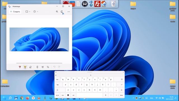The height and width of the screenshot is (101, 179).
Task: Launch the blue R icon in top dock
Action: tap(91, 4)
